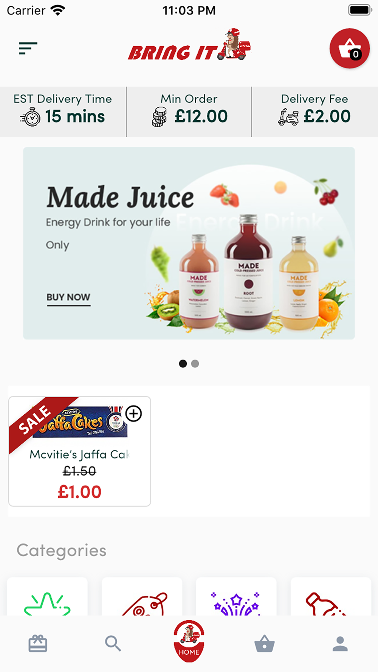Open the profile account tab icon
Screen dimensions: 378x672
pyautogui.click(x=340, y=644)
